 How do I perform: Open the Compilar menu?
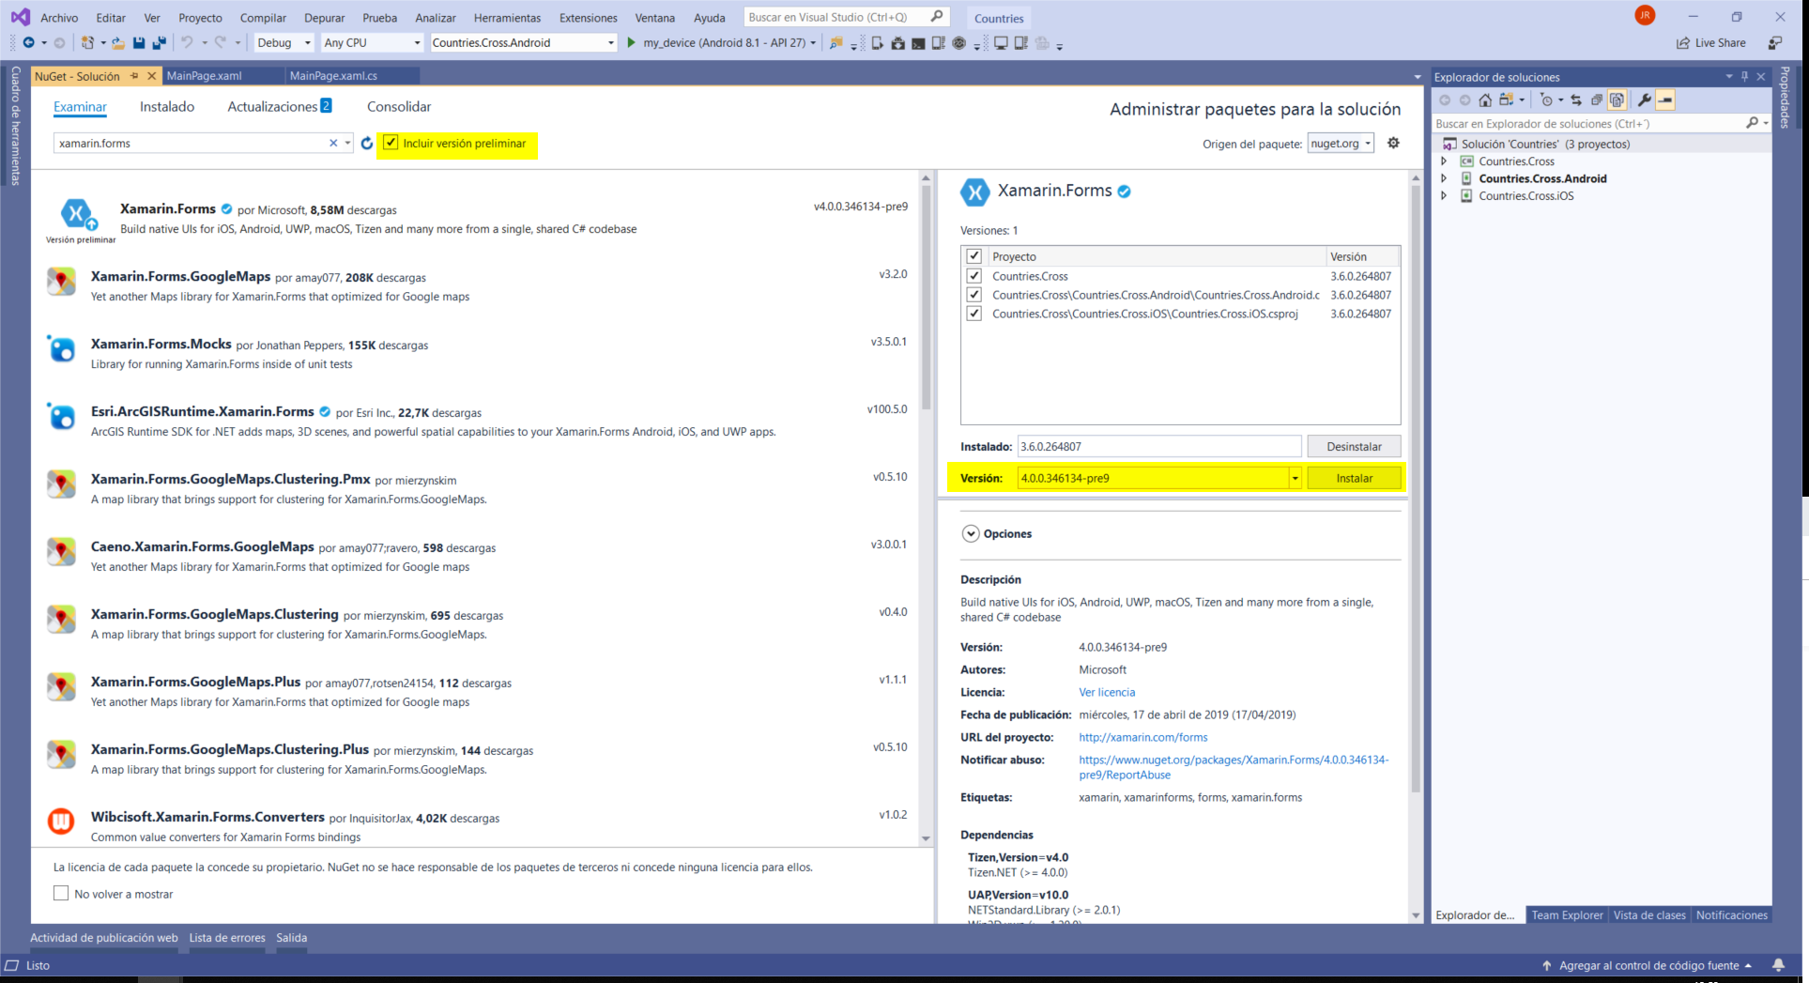point(263,18)
